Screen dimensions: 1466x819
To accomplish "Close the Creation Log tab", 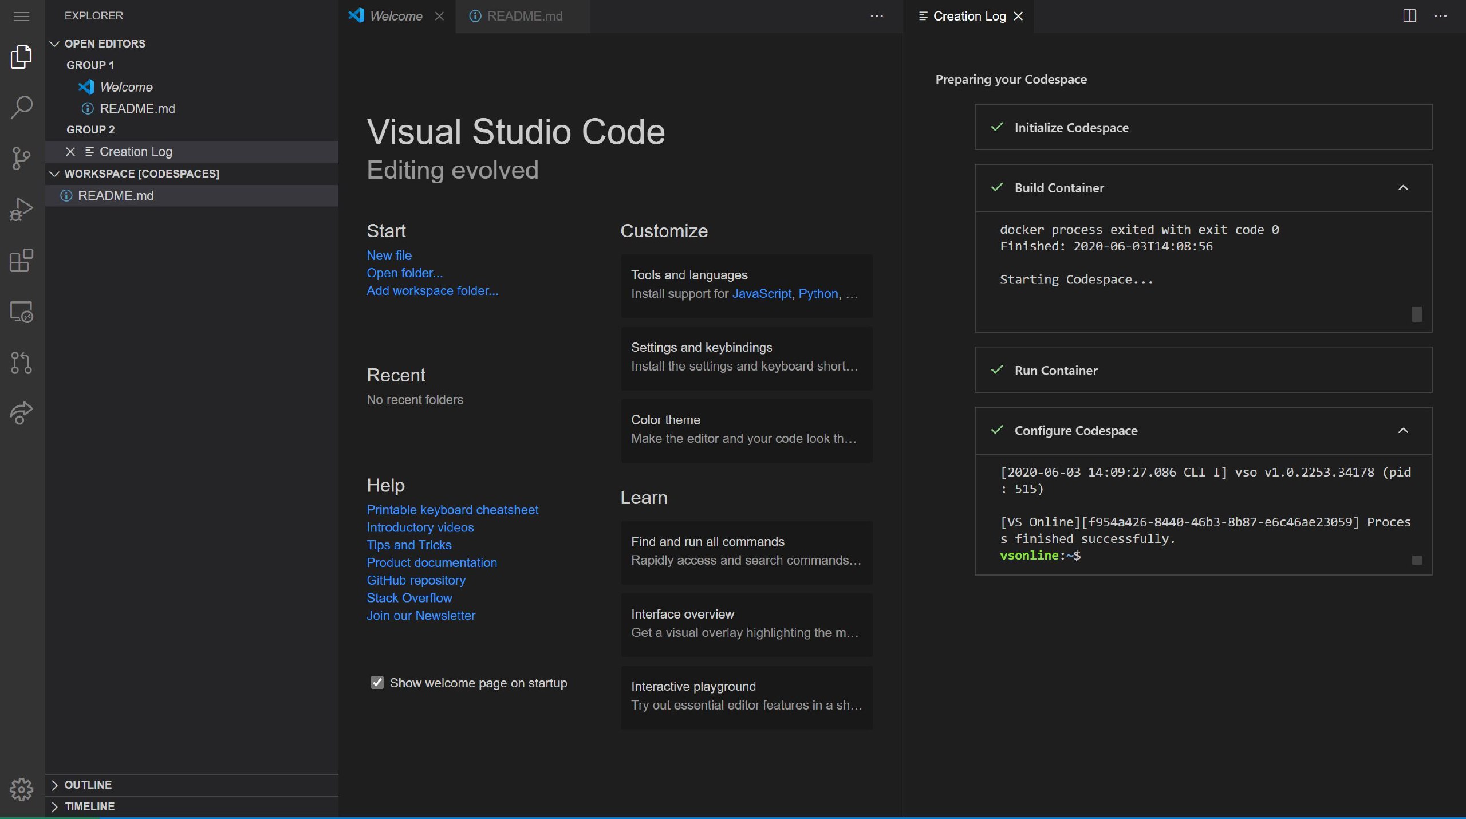I will tap(1018, 16).
